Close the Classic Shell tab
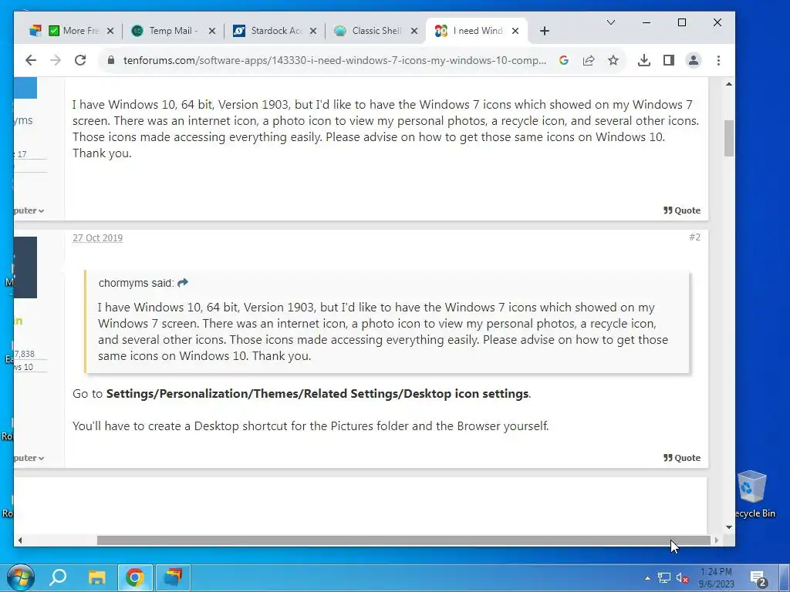The width and height of the screenshot is (790, 592). (x=414, y=31)
